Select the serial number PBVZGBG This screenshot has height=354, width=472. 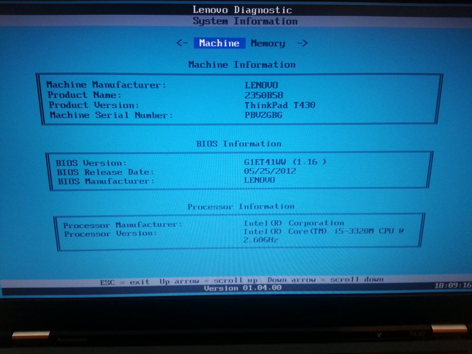[264, 115]
